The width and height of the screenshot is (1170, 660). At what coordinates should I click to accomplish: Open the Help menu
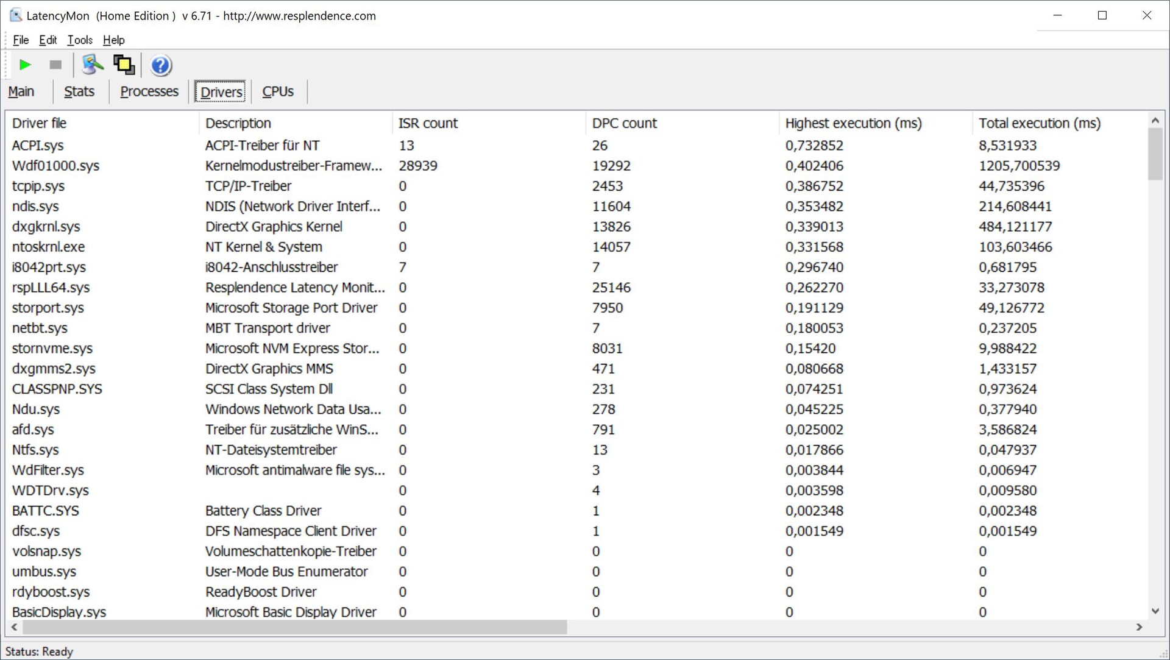(113, 40)
